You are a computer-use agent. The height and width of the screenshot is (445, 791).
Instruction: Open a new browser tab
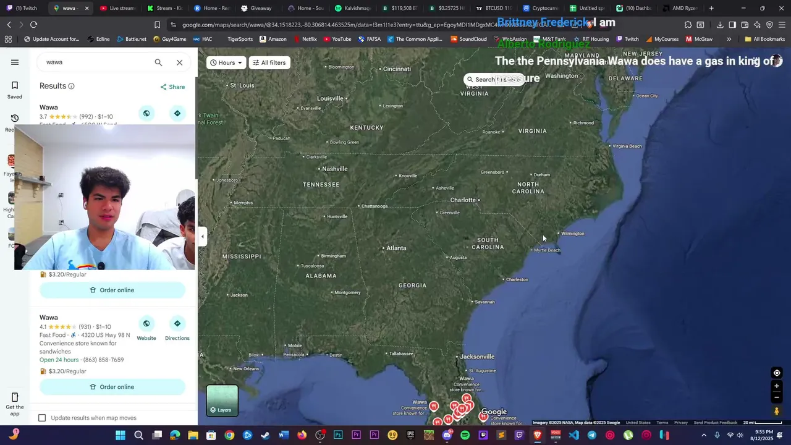pyautogui.click(x=711, y=8)
